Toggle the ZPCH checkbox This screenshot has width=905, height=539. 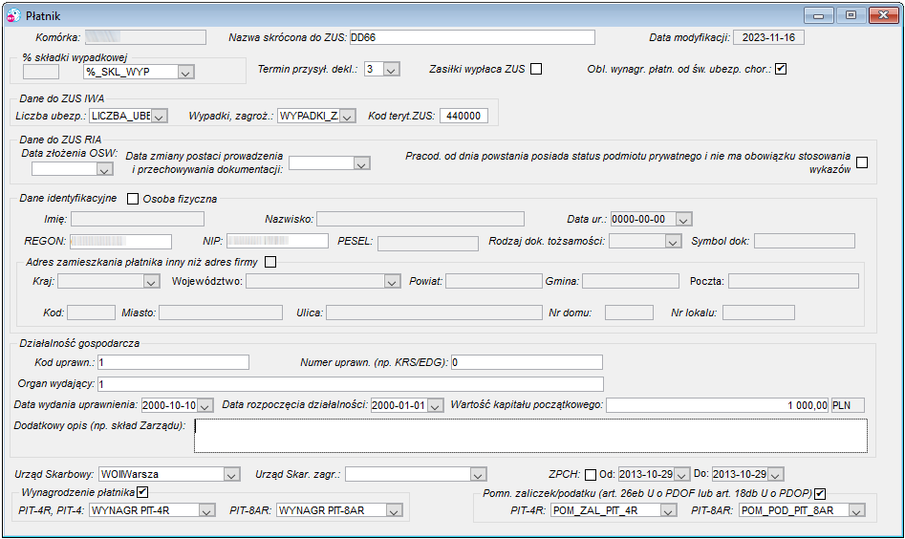(x=591, y=474)
